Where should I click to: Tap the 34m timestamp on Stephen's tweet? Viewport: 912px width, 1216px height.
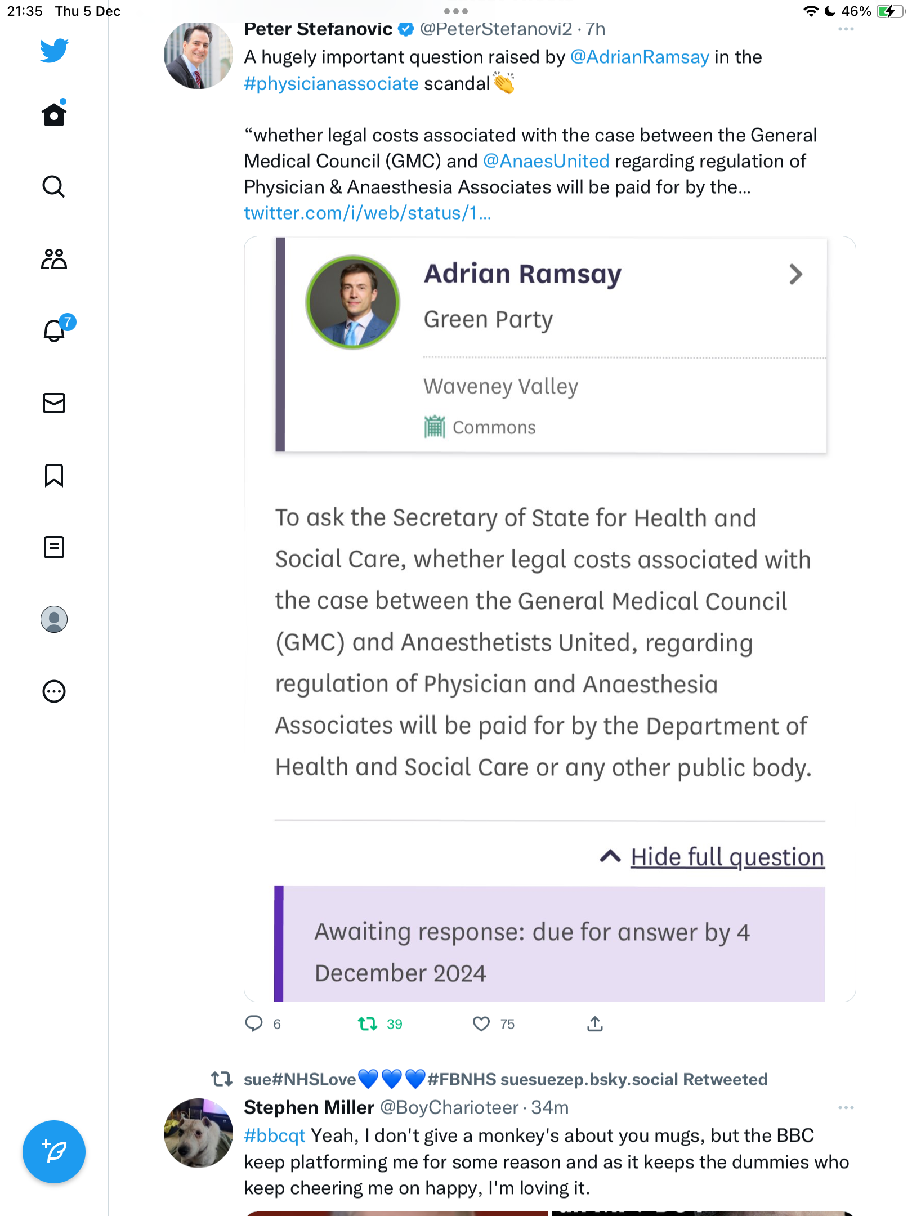coord(550,1107)
